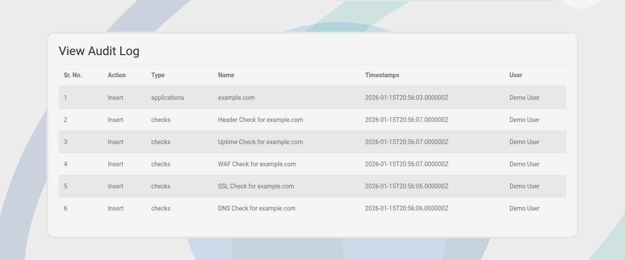The image size is (625, 260).
Task: Sort by the Timestamps column header
Action: [382, 75]
